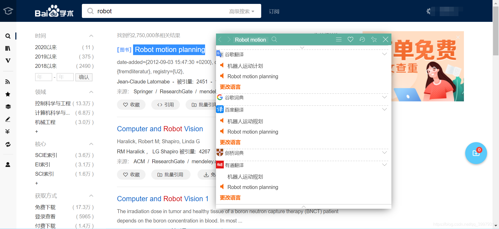
Task: Collapse the 谷歌翻译 section
Action: point(385,54)
